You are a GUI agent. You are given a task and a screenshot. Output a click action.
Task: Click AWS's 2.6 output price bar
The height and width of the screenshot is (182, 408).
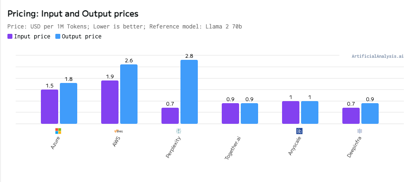129,94
